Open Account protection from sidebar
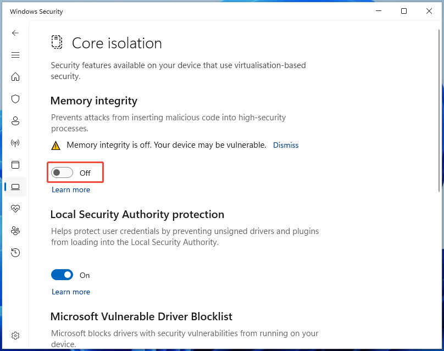This screenshot has width=444, height=351. (15, 121)
